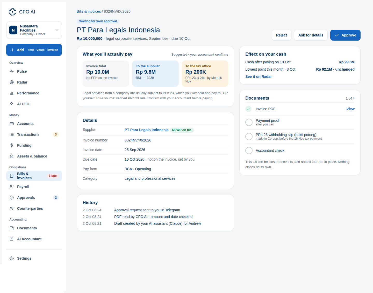Viewport: 373px width, 293px height.
Task: Click the CFO AI logo icon
Action: (12, 12)
